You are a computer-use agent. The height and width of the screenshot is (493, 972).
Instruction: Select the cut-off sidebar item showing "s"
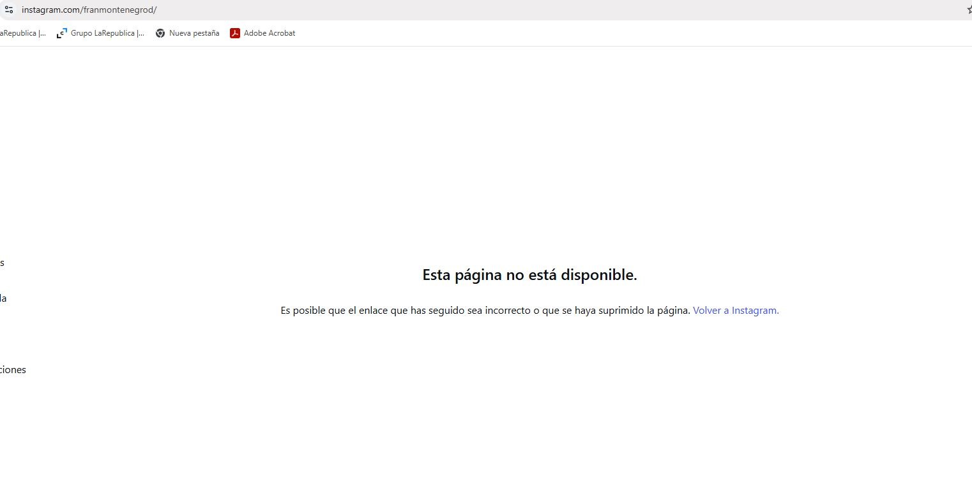2,263
